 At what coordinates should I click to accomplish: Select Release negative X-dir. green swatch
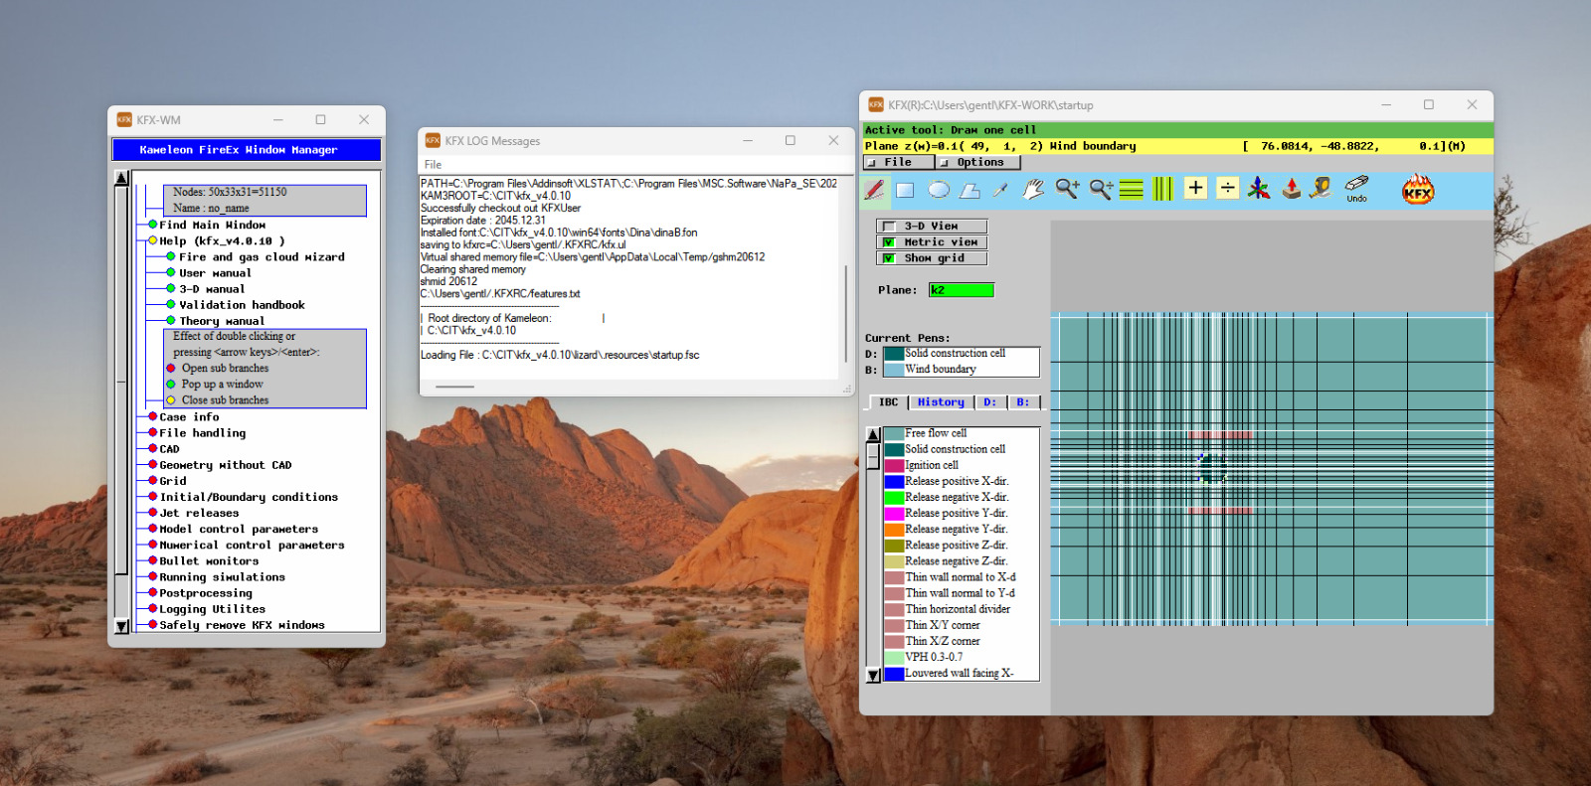[894, 497]
